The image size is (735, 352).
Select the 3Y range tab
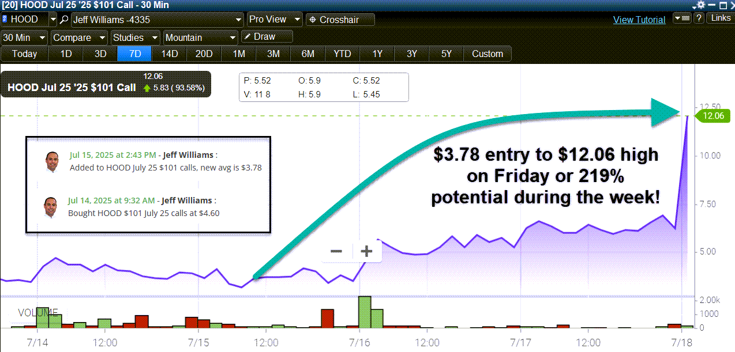pos(412,54)
